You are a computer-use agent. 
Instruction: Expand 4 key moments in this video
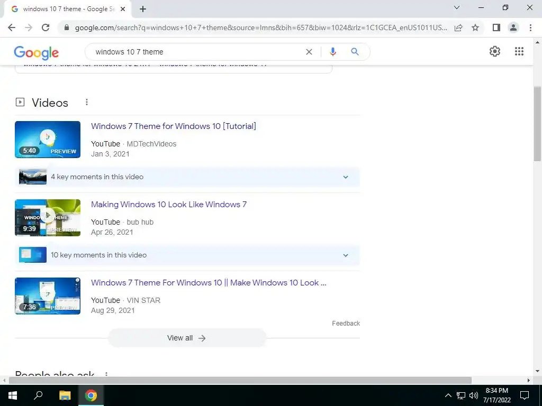[x=187, y=177]
